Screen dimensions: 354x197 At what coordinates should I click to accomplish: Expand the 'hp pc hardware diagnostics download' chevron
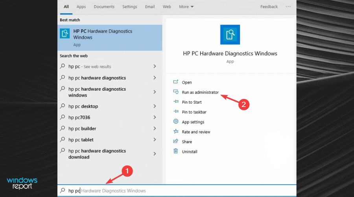[x=155, y=154]
